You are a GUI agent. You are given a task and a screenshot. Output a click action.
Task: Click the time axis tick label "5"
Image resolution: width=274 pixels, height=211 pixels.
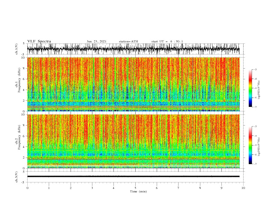pyautogui.click(x=135, y=188)
